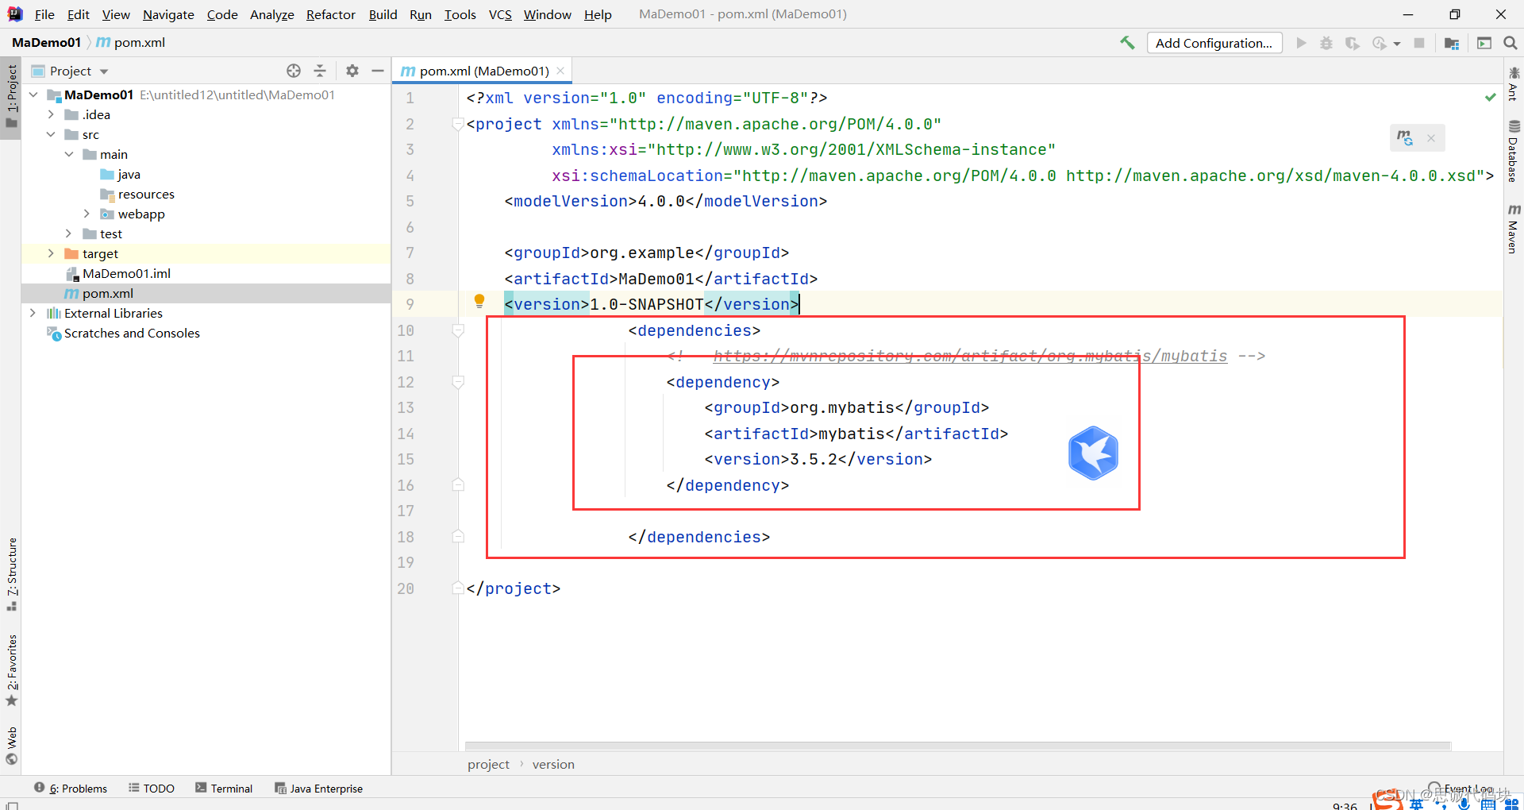Select the resources folder
This screenshot has height=810, width=1524.
coord(137,194)
